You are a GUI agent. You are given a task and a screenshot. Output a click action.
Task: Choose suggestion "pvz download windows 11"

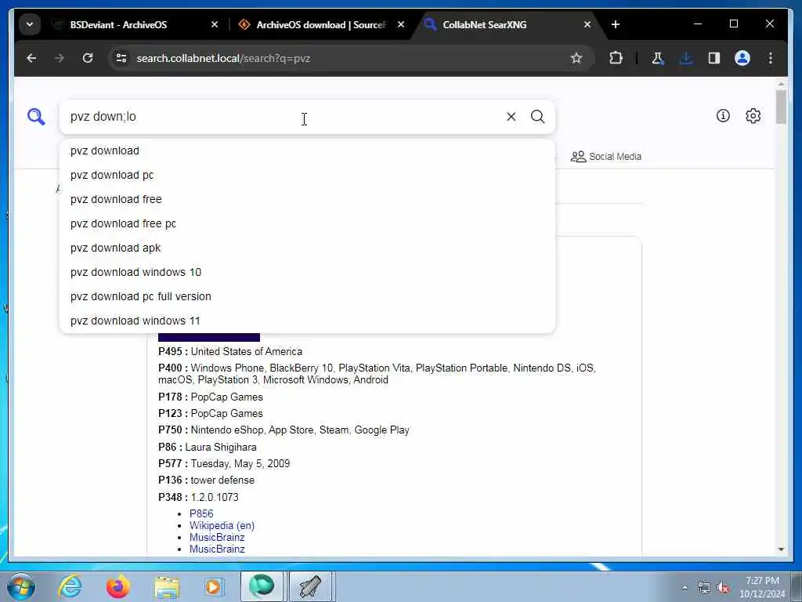(307, 321)
